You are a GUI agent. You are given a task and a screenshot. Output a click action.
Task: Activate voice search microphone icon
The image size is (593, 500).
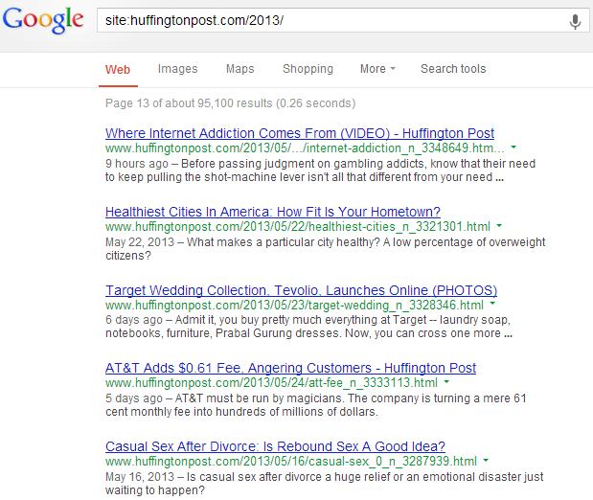tap(575, 21)
